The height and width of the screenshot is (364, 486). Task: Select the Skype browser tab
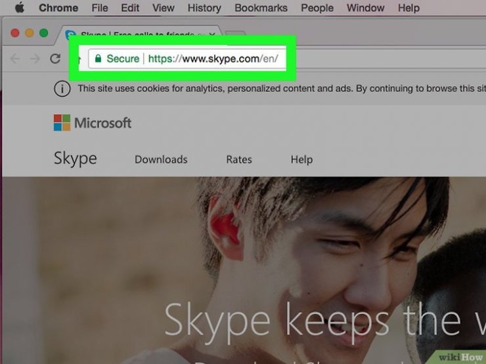139,34
